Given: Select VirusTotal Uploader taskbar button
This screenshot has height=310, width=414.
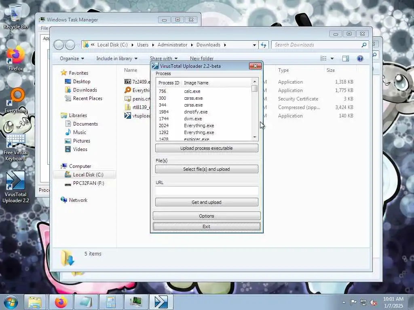Looking at the screenshot, I should click(x=161, y=302).
